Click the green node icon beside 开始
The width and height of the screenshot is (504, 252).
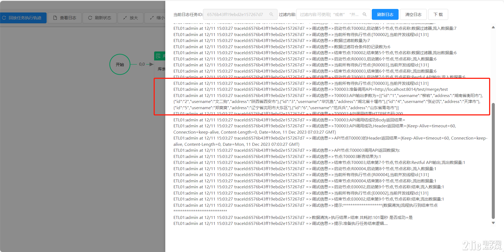tap(158, 56)
